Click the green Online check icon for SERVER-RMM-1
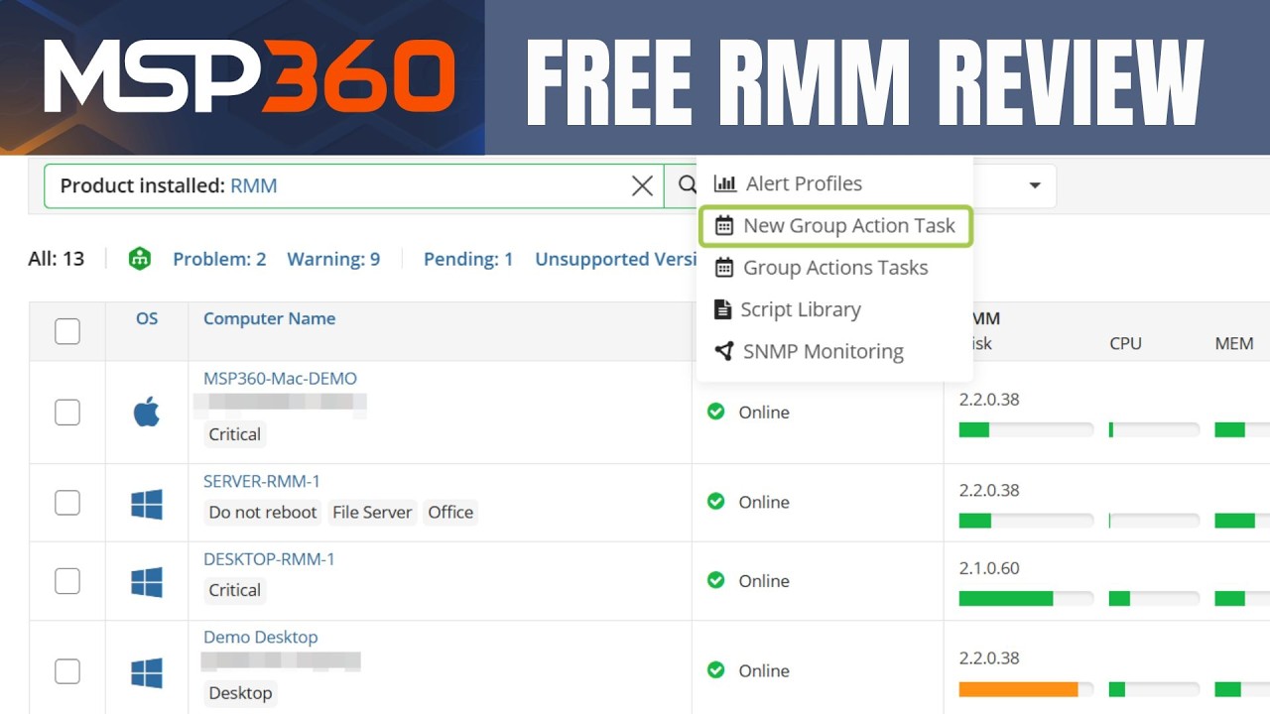The height and width of the screenshot is (714, 1270). tap(715, 501)
